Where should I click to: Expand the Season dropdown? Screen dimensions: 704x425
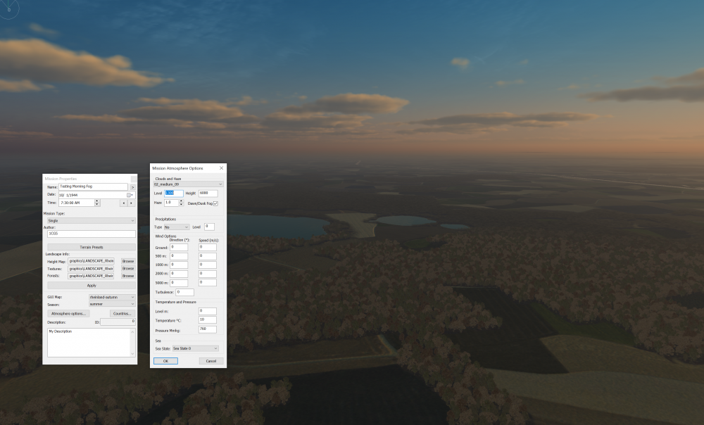click(x=112, y=304)
